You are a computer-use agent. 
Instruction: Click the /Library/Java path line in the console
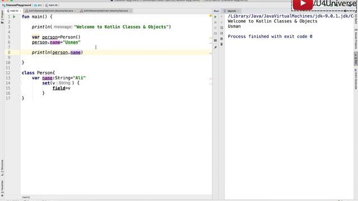click(291, 16)
